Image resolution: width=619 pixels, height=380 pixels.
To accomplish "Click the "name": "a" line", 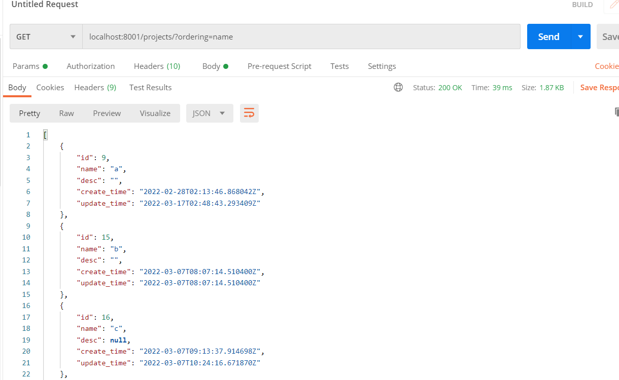I will click(x=101, y=169).
